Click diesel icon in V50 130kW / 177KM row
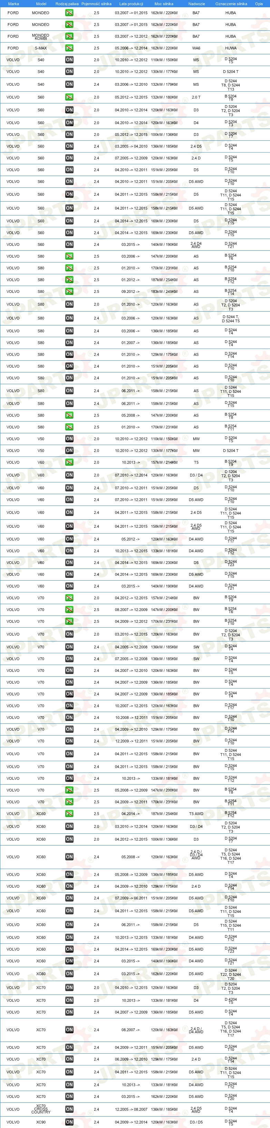 [69, 451]
